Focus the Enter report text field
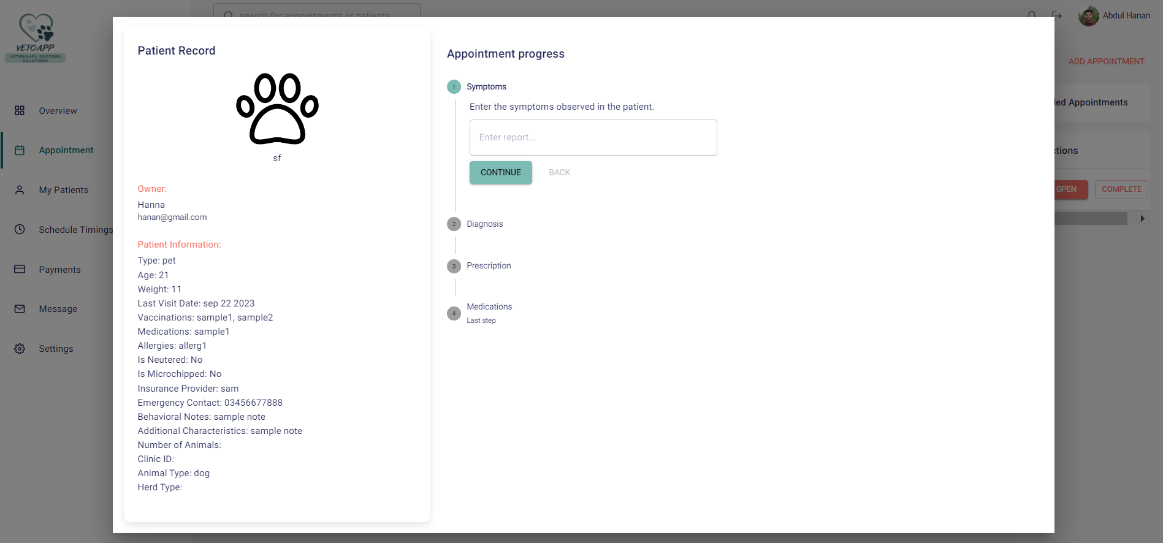1163x543 pixels. tap(593, 137)
